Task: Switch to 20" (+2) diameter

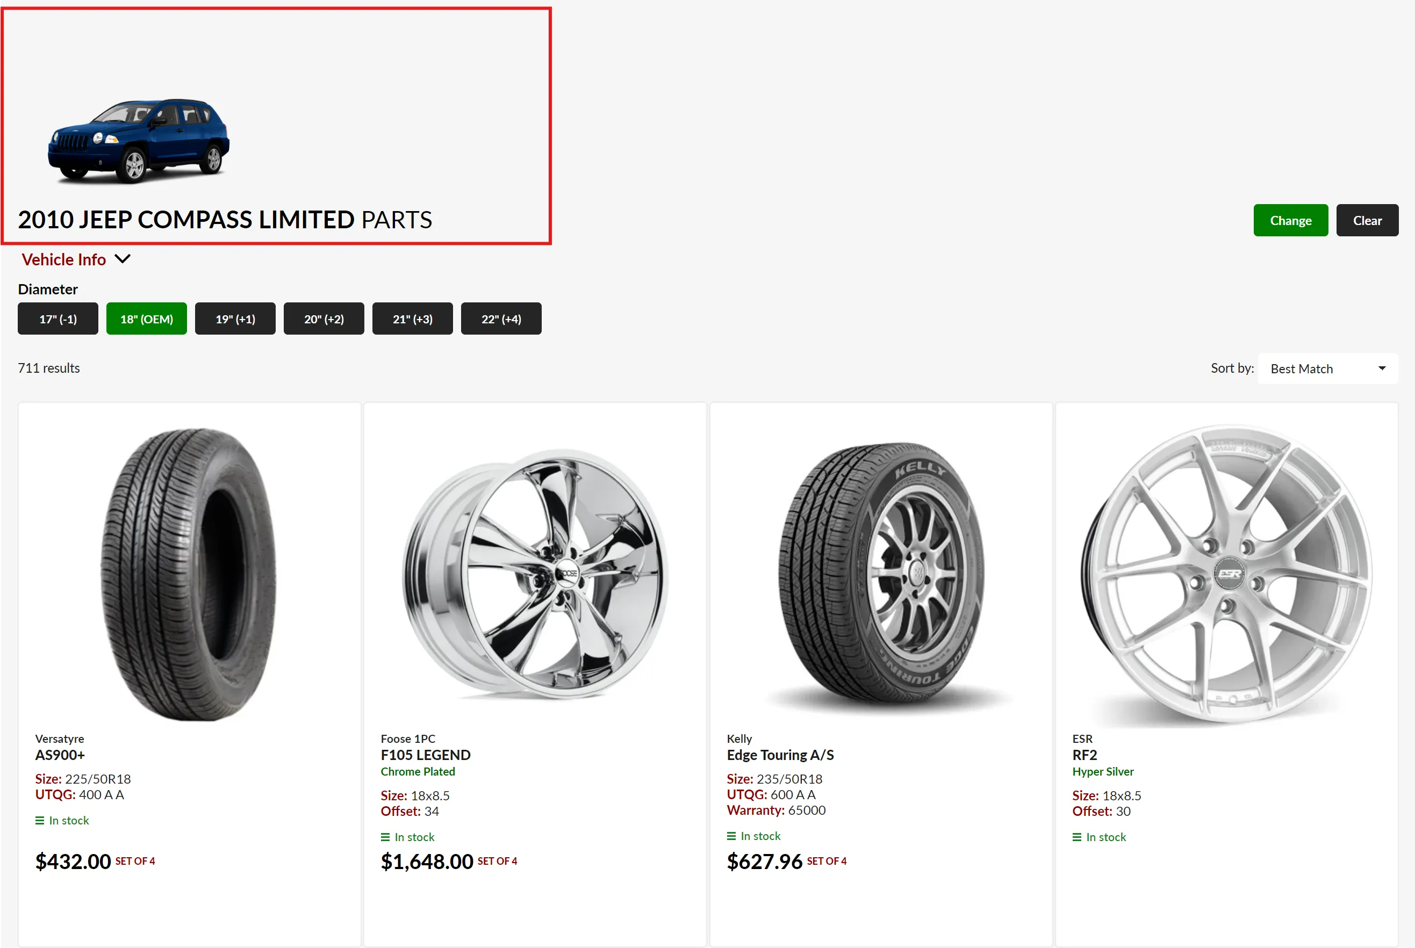Action: tap(324, 319)
